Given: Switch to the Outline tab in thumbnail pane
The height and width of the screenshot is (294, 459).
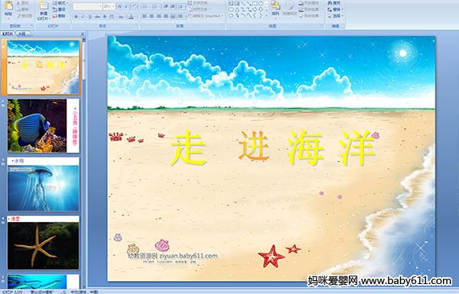Looking at the screenshot, I should [x=22, y=34].
